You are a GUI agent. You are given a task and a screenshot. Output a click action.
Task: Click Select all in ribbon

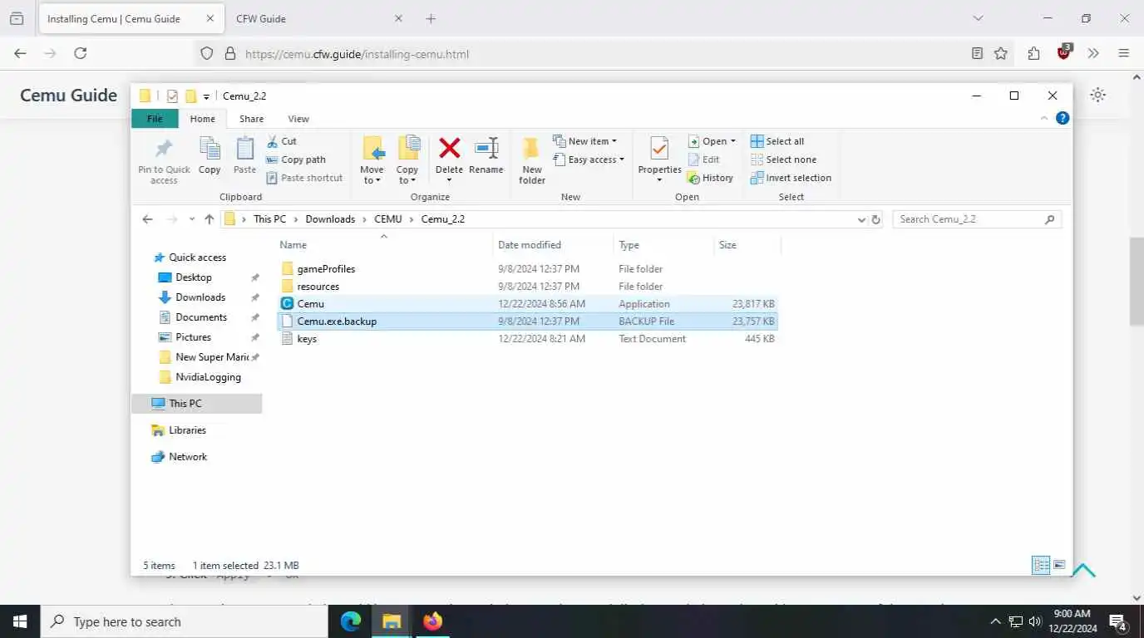(x=777, y=141)
